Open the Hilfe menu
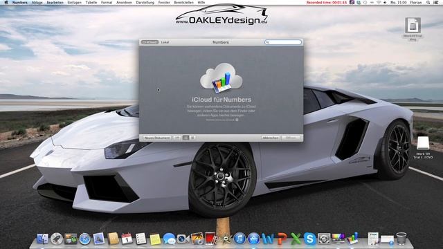Viewport: 443px width, 249px height. [201, 2]
